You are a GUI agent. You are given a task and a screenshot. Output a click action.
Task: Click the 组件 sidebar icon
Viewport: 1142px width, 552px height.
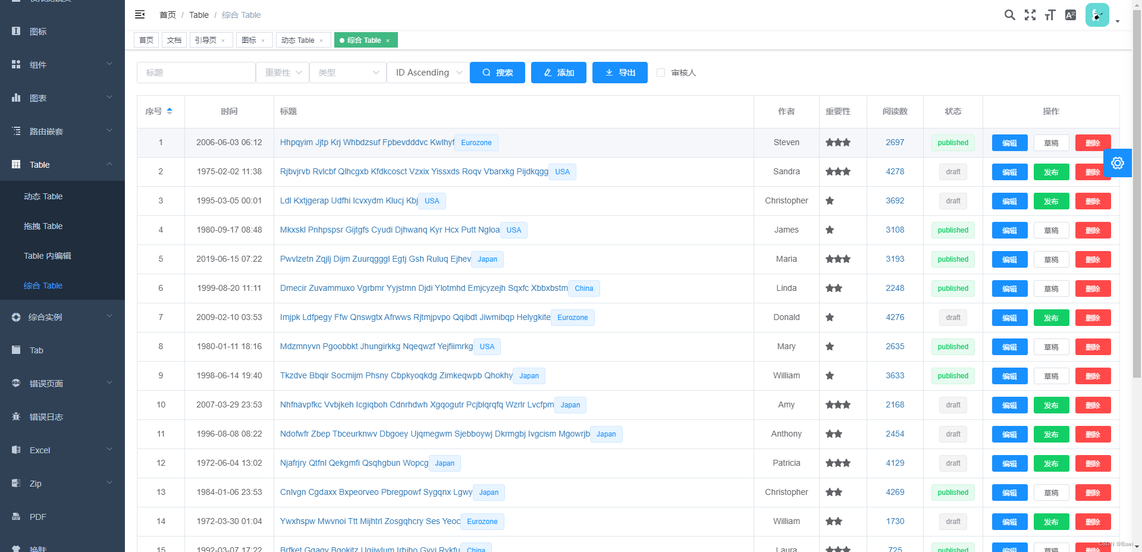click(x=16, y=64)
